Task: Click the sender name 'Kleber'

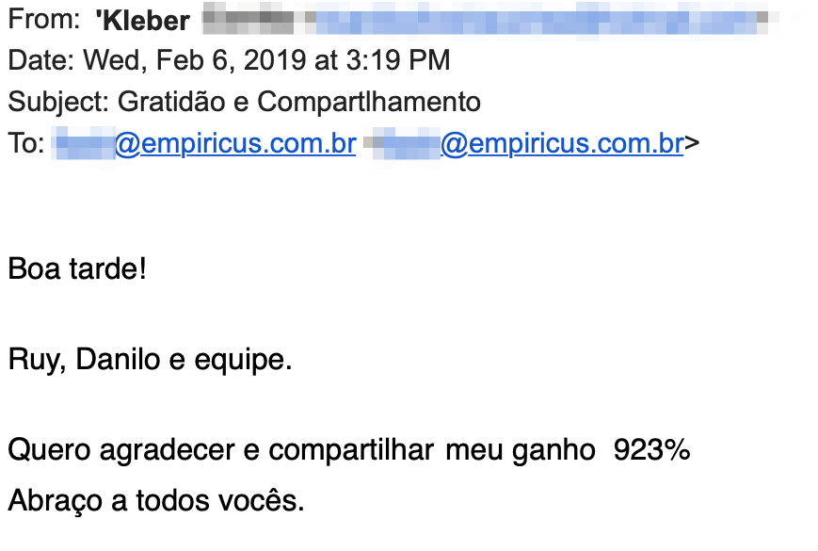Action: [143, 20]
